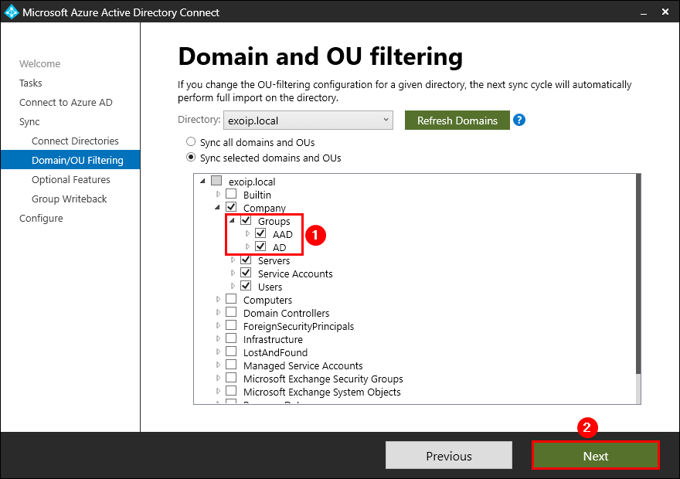Click the Azure AD Connect title bar logo
Screen dimensions: 680x479
(12, 12)
